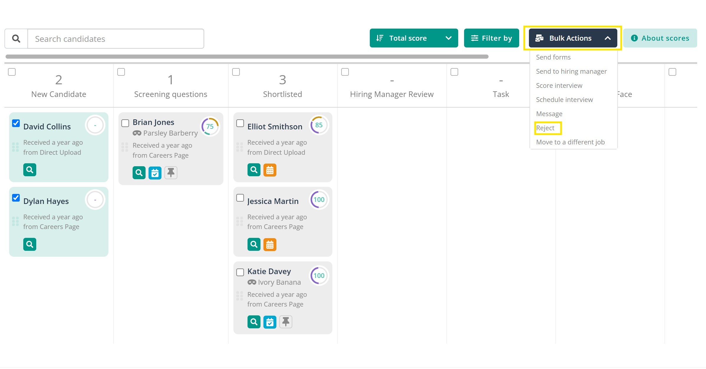Click Dylan Hayes' empty score circle
706x369 pixels.
tap(95, 200)
